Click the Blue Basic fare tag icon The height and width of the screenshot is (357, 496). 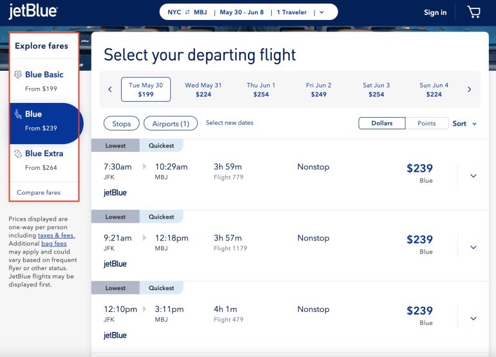point(18,75)
